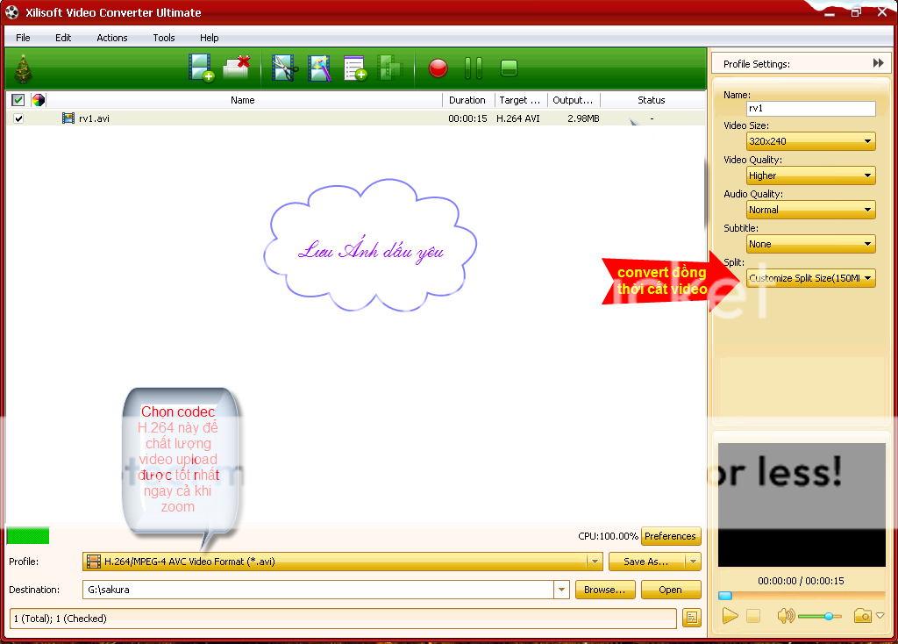Open the video Effects wand icon
Viewport: 898px width, 644px height.
tap(319, 68)
